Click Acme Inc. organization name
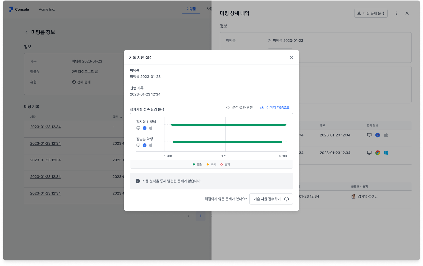 coord(47,9)
